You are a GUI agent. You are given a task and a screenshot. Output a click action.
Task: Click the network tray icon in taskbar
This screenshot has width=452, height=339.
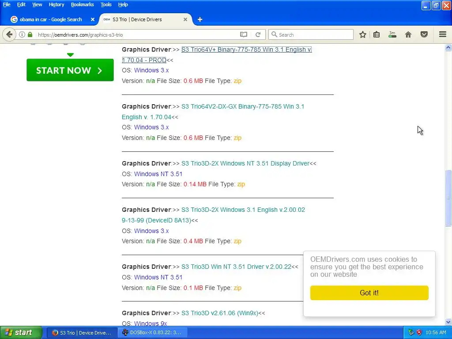411,332
